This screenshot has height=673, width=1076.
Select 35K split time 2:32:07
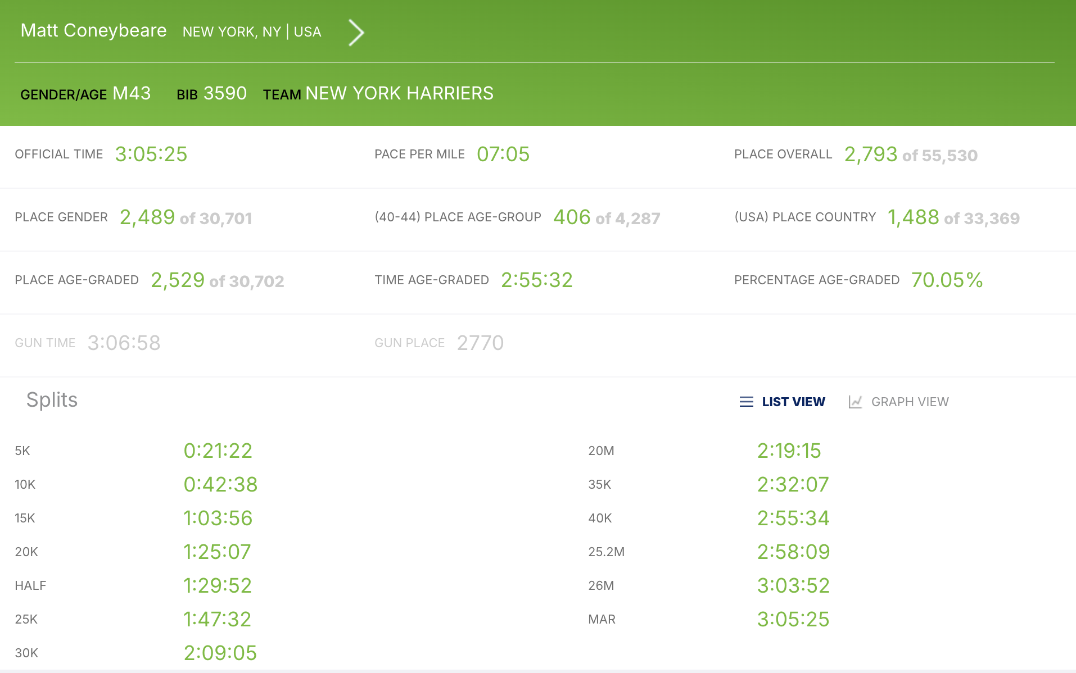click(x=793, y=484)
